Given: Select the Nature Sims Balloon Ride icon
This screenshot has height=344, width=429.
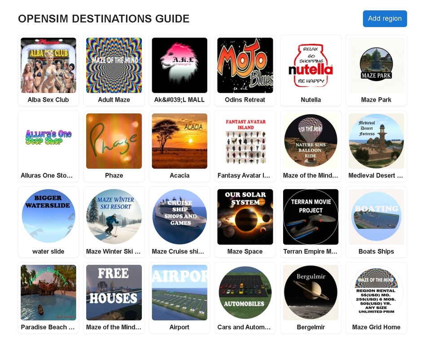Looking at the screenshot, I should (x=311, y=141).
